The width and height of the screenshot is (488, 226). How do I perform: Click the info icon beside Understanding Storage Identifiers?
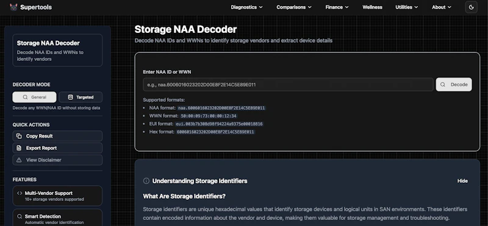tap(146, 181)
